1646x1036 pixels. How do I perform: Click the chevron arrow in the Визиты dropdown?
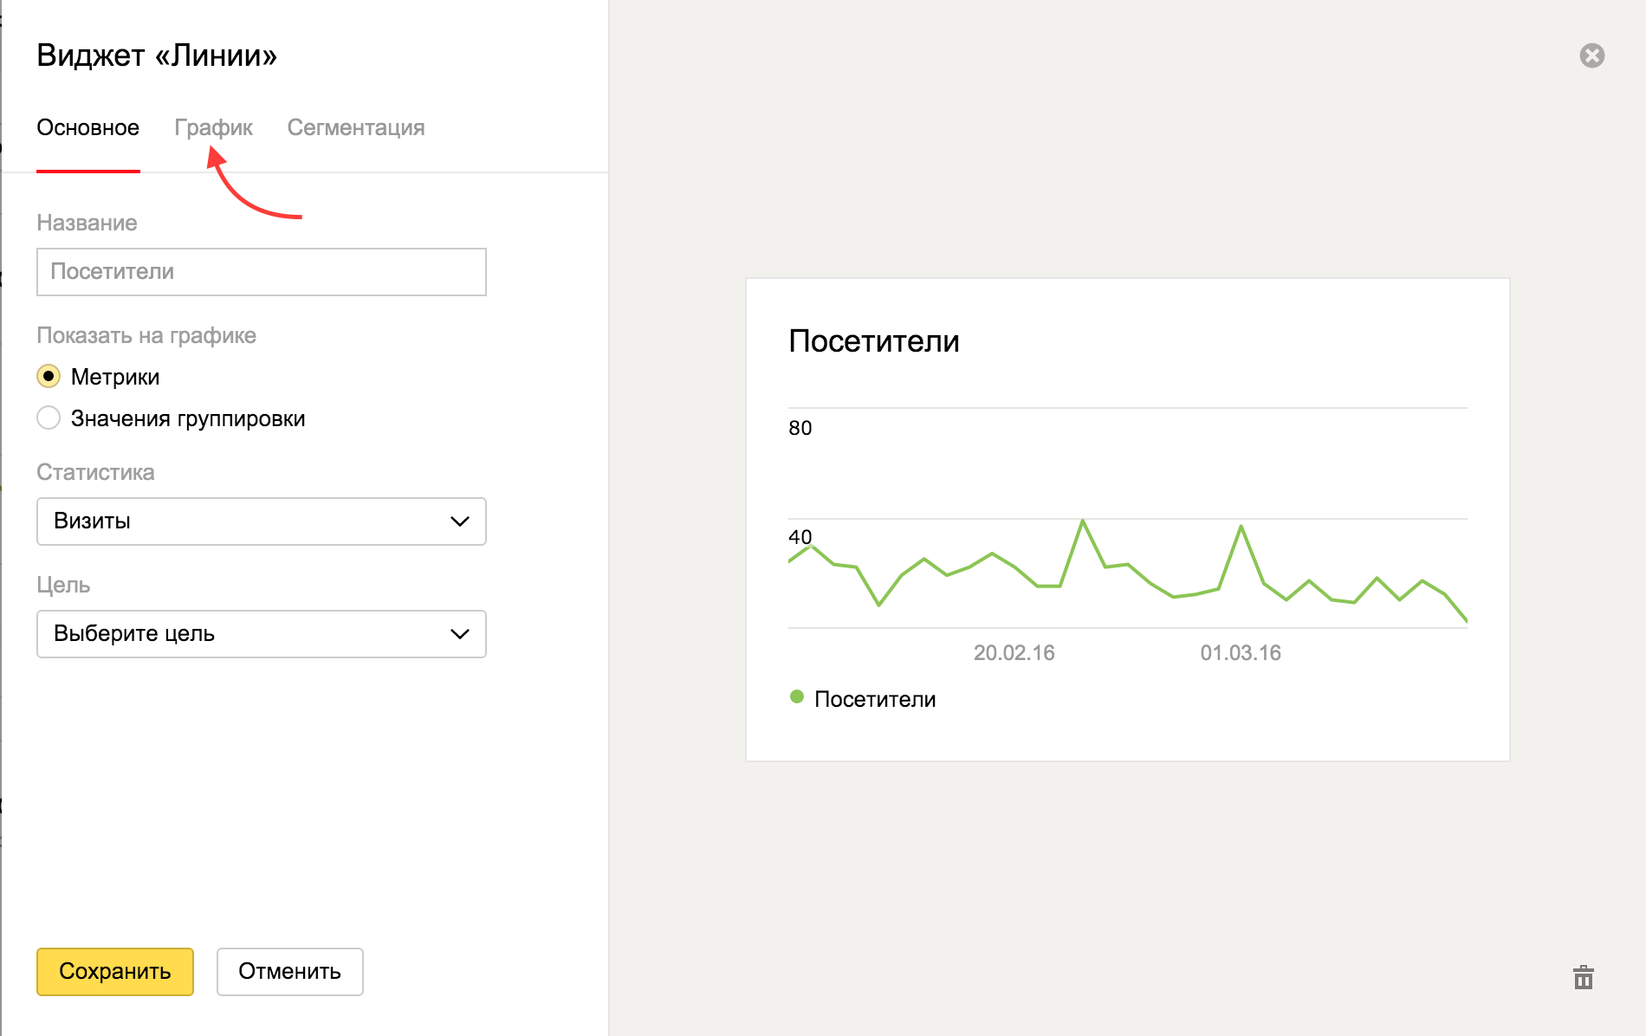459,521
